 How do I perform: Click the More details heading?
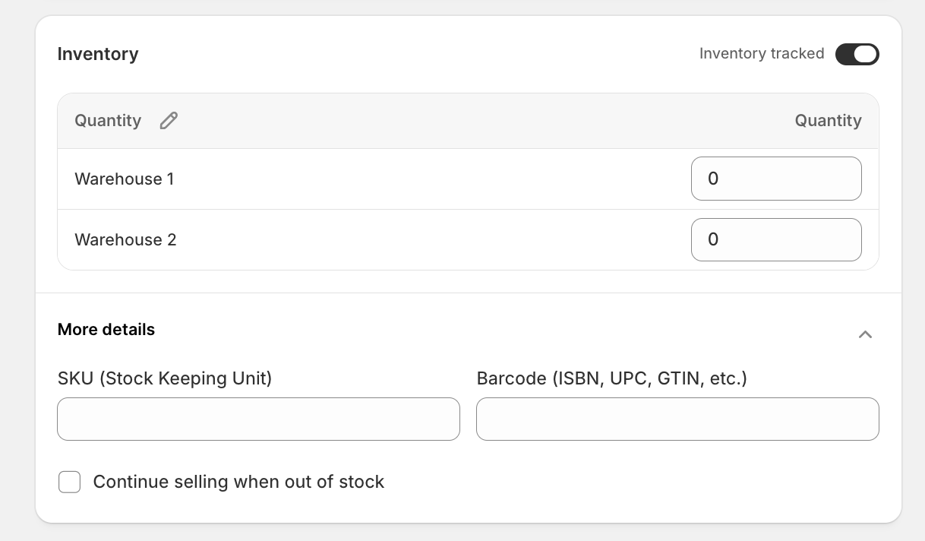106,329
